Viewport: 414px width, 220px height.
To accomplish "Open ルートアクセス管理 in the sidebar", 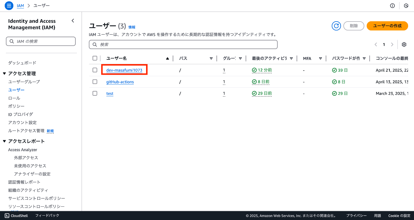I will point(26,131).
